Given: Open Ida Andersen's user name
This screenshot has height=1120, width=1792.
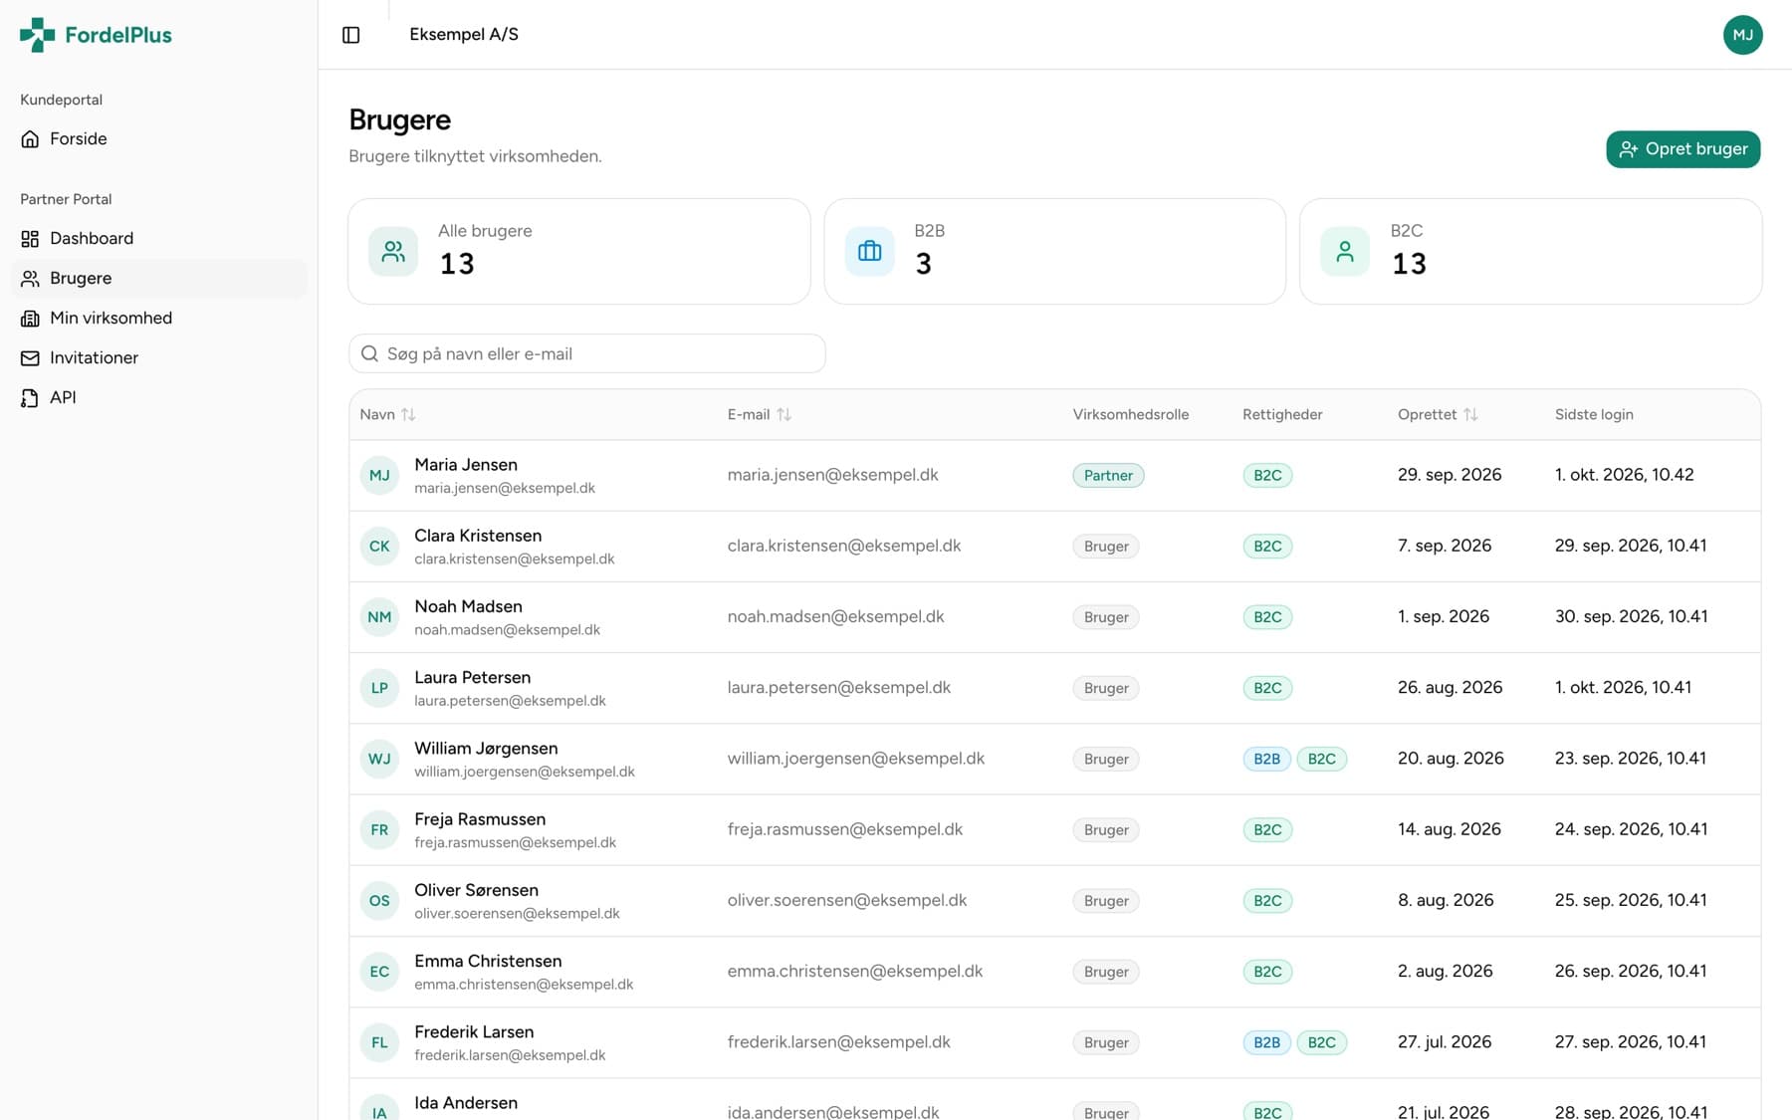Looking at the screenshot, I should (466, 1103).
